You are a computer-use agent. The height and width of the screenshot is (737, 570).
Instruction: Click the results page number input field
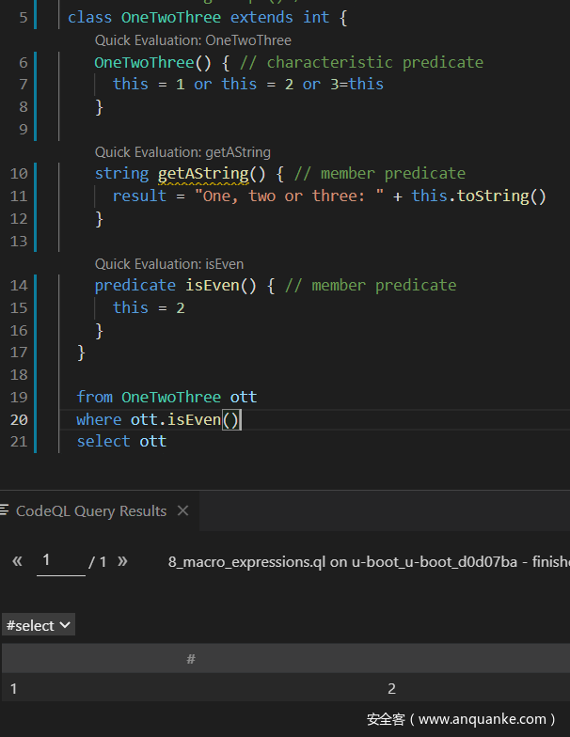[61, 561]
